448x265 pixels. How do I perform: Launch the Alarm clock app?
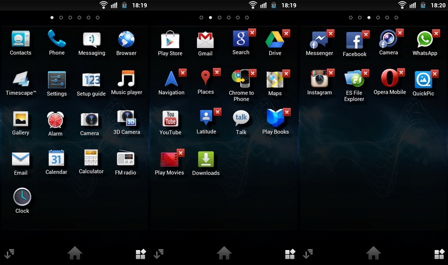55,119
